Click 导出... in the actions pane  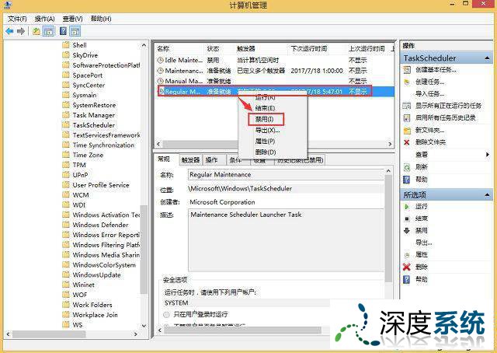[423, 243]
